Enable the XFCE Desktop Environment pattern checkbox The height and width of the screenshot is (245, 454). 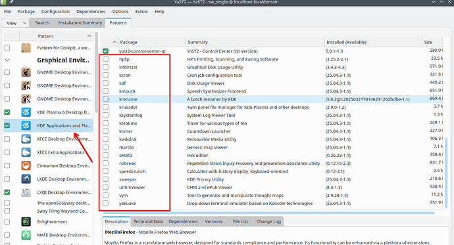(x=7, y=139)
